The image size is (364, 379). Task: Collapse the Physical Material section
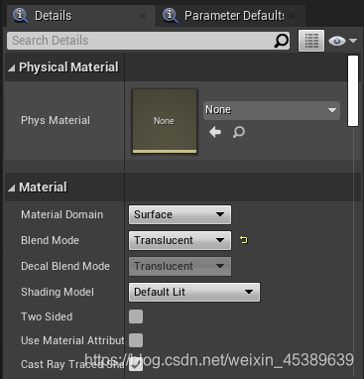tap(12, 68)
